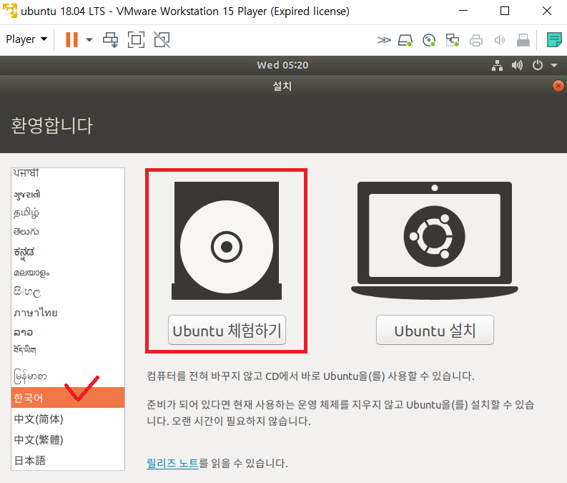Select 한국어 in the language list
The image size is (567, 483).
click(x=68, y=398)
